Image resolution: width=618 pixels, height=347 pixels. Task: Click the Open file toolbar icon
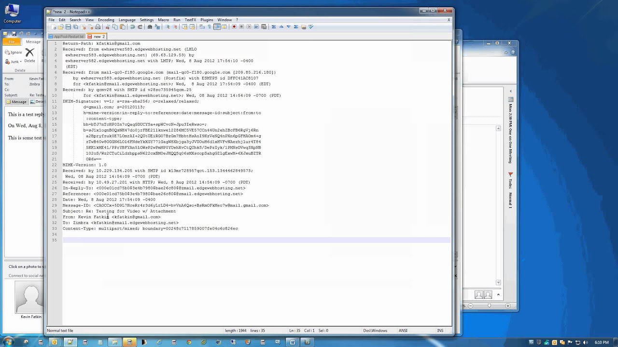60,27
